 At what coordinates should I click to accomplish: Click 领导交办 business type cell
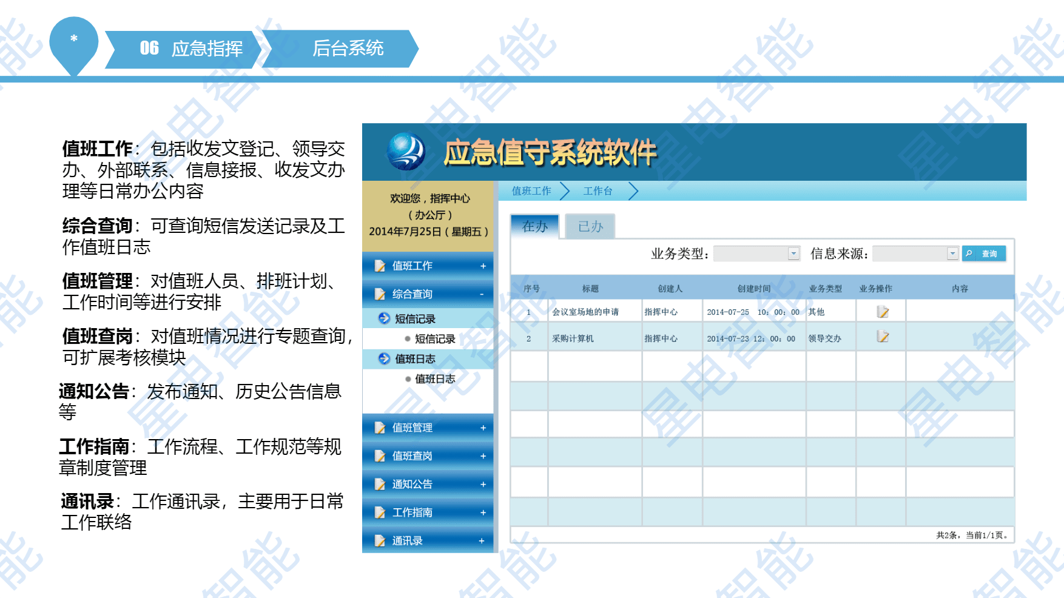tap(824, 338)
